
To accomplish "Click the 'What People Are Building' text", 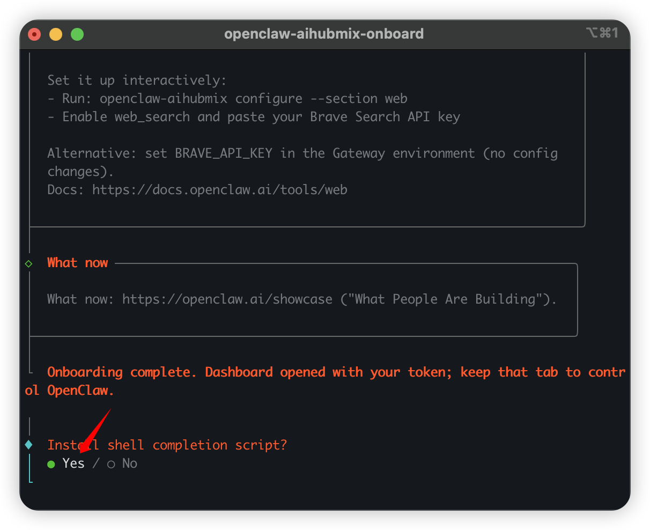I will click(x=445, y=299).
